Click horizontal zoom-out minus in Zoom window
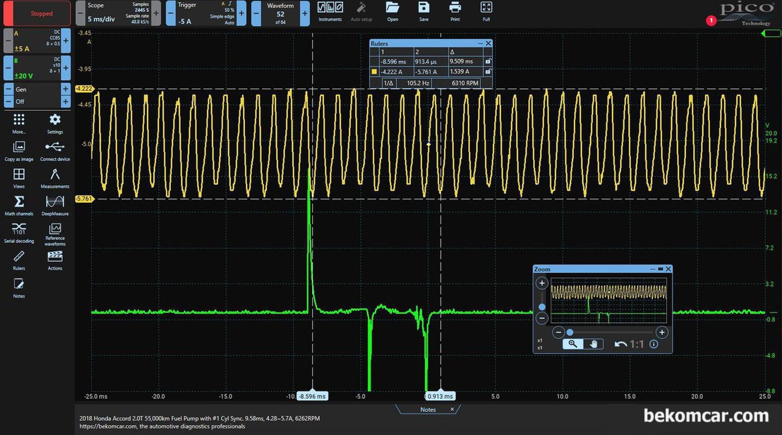The width and height of the screenshot is (782, 435). tap(558, 333)
